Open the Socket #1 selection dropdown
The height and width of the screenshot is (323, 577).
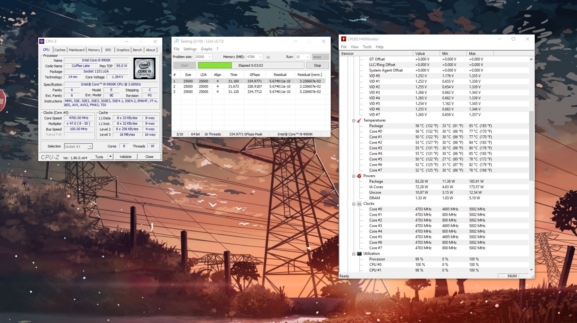(90, 147)
